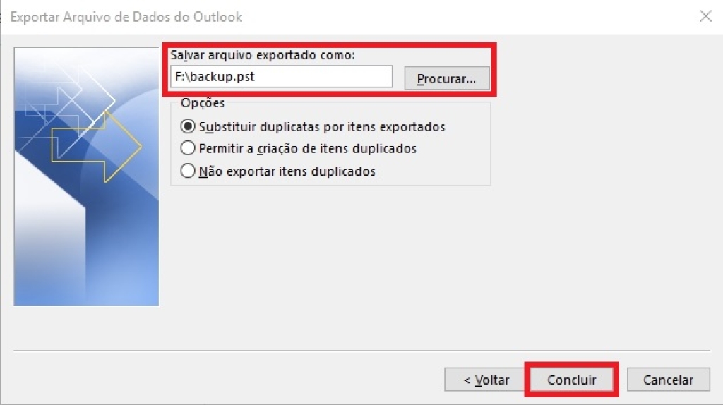Viewport: 723px width, 405px height.
Task: Click the horizontal separator line above buttons
Action: [x=362, y=351]
